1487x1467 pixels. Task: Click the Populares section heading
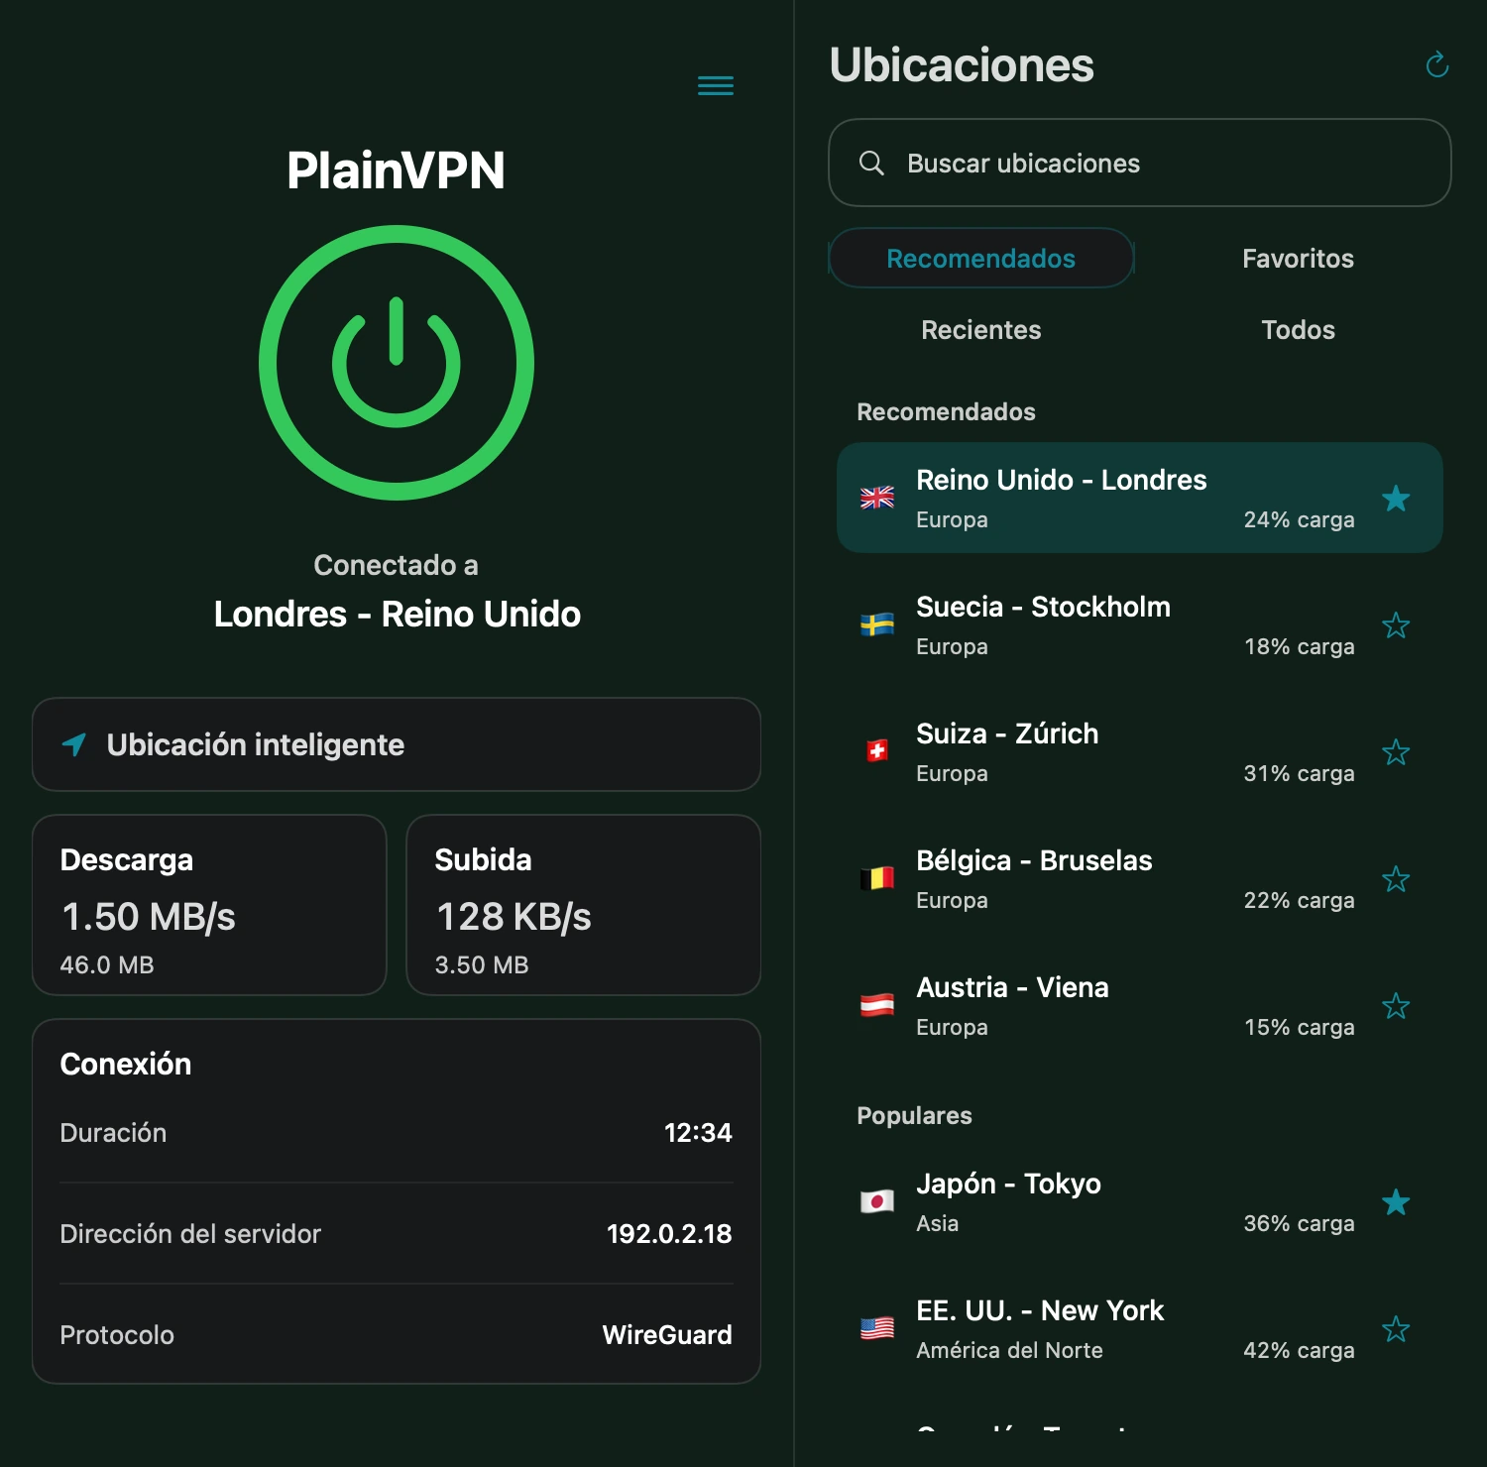[914, 1115]
